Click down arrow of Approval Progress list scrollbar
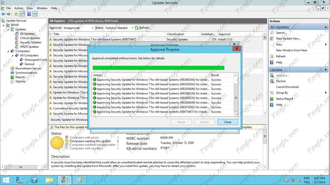The image size is (330, 185). 236,114
